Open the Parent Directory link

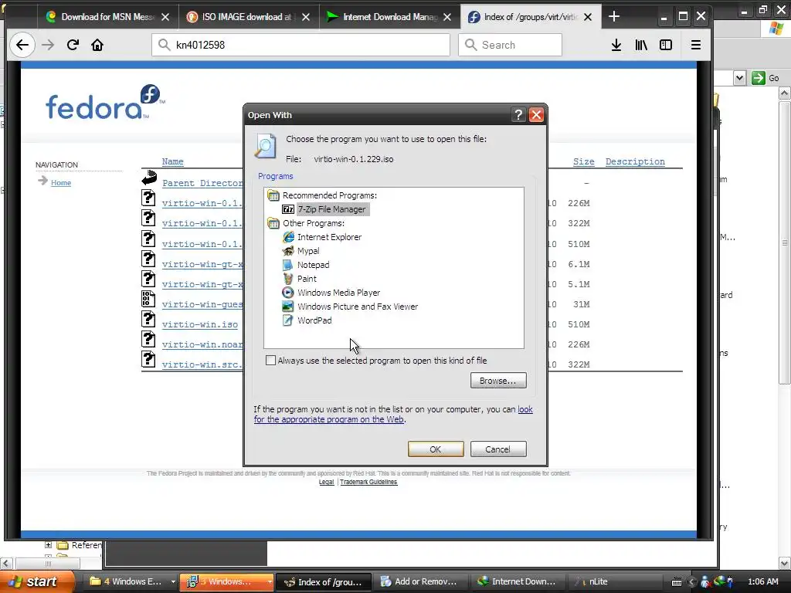pyautogui.click(x=202, y=183)
